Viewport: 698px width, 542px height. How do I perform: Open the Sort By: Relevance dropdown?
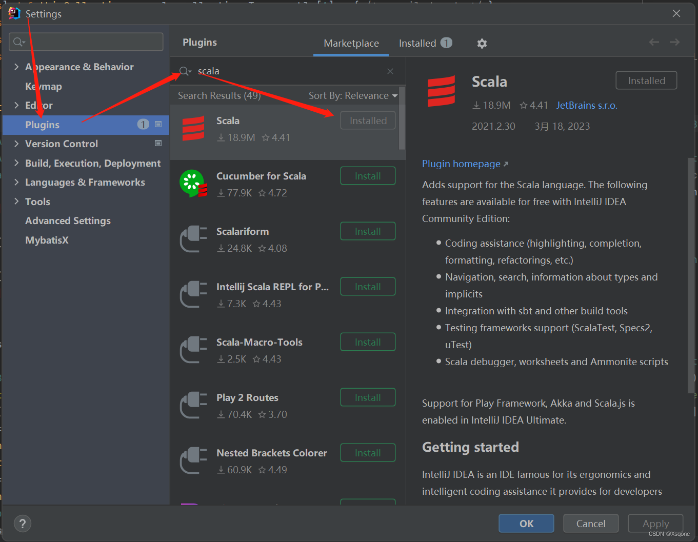353,95
